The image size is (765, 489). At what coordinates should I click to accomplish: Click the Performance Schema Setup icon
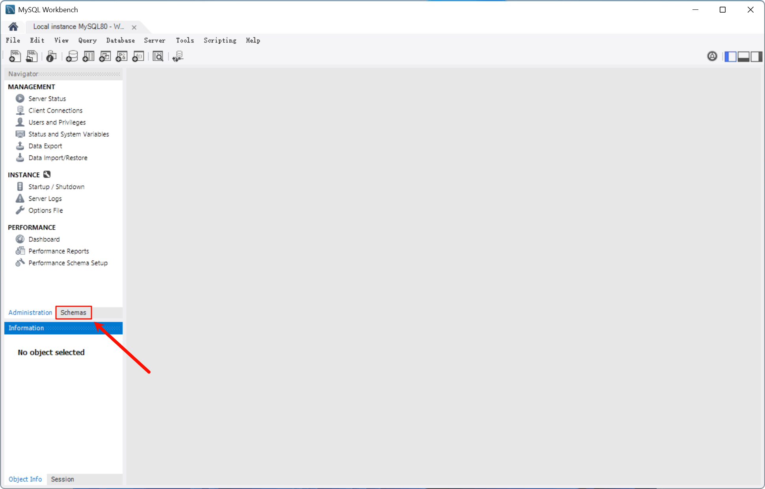[20, 262]
